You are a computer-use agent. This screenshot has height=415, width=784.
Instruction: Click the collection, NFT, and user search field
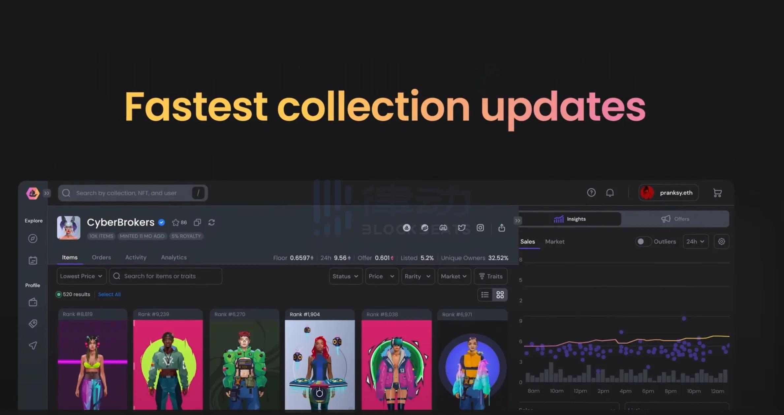click(x=133, y=193)
